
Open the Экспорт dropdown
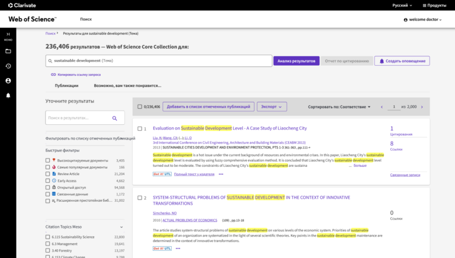(272, 107)
